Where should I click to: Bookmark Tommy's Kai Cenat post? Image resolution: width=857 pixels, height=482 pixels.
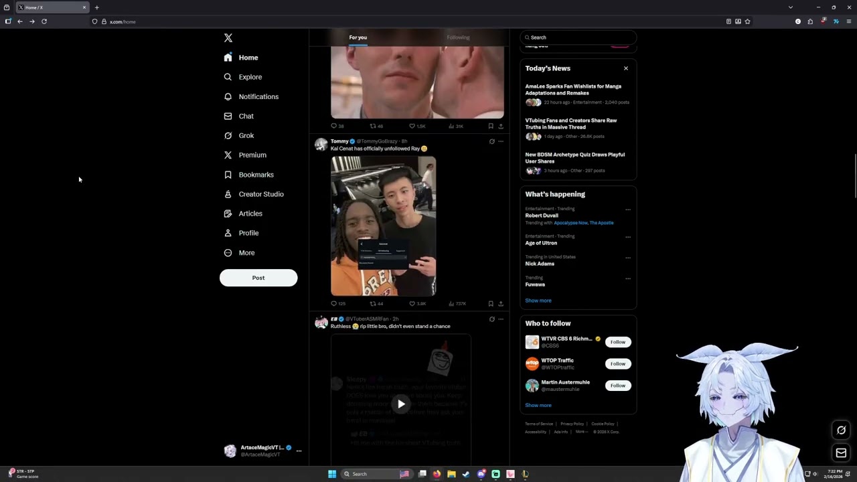point(491,303)
